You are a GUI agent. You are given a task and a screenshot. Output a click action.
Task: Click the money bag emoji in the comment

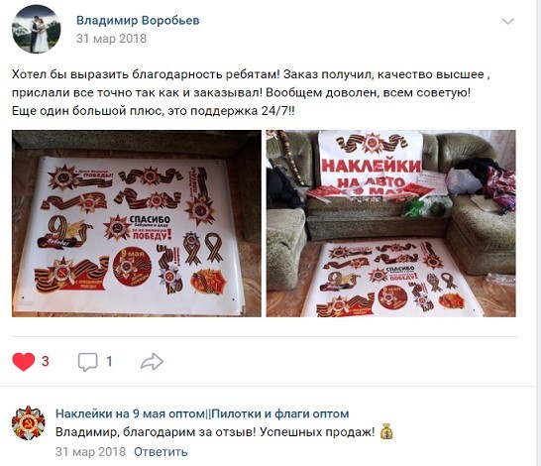(x=386, y=432)
